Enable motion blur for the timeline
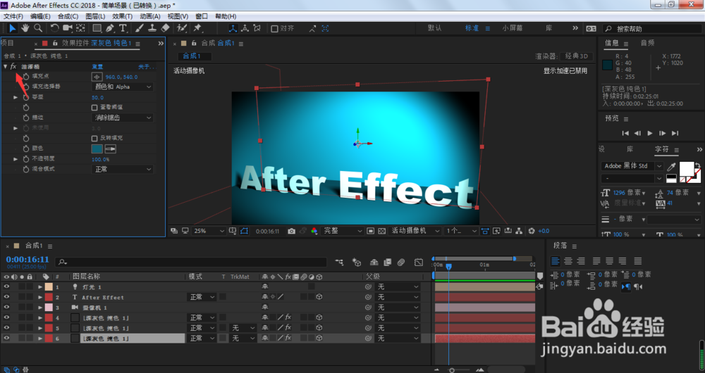Screen dimensions: 705x373 point(401,262)
